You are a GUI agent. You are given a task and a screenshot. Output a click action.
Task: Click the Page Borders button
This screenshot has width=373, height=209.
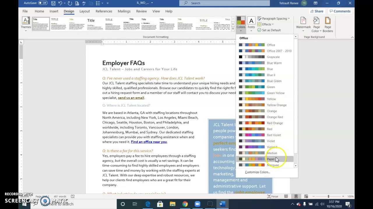coord(328,24)
